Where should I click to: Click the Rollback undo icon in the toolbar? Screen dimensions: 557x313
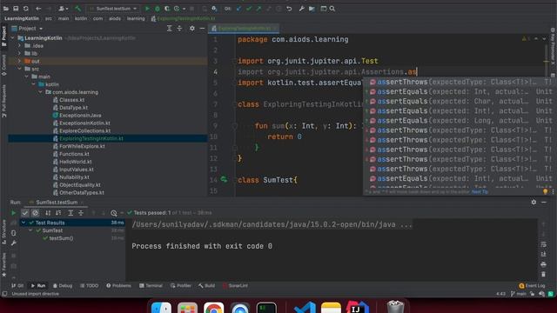pos(289,9)
